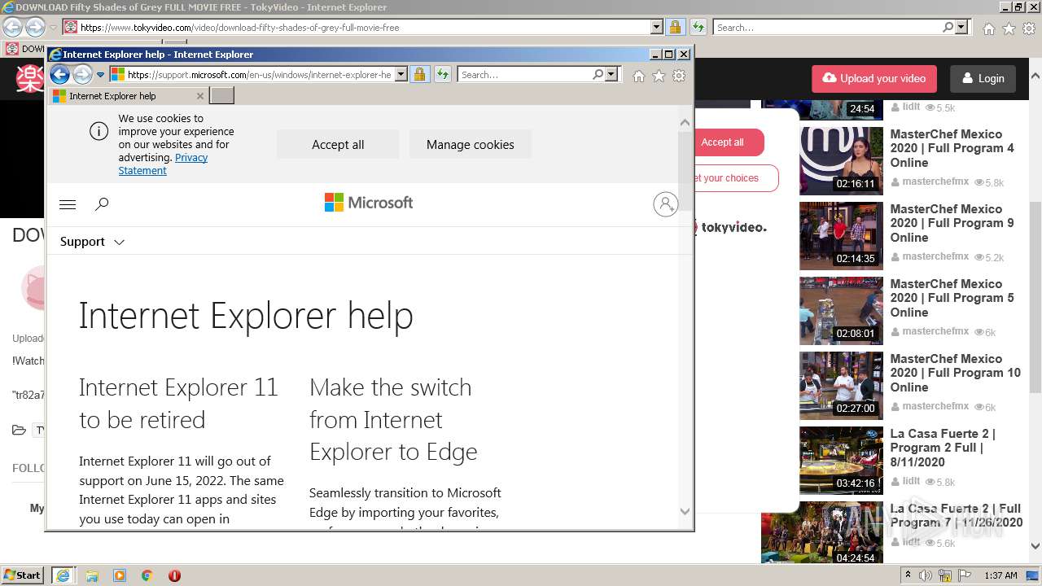Screen dimensions: 1042x586
Task: Click refresh icon in help window address bar
Action: point(442,75)
